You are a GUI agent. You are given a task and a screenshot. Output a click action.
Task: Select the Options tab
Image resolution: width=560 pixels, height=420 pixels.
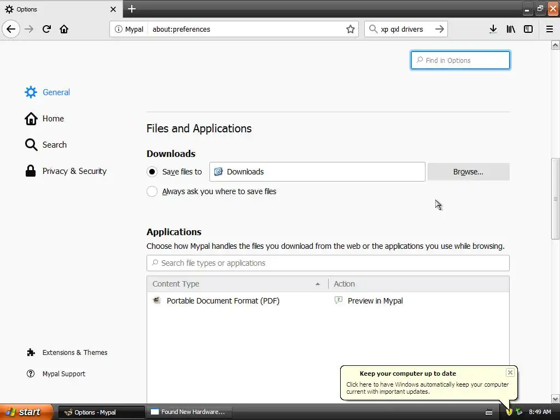tap(61, 9)
